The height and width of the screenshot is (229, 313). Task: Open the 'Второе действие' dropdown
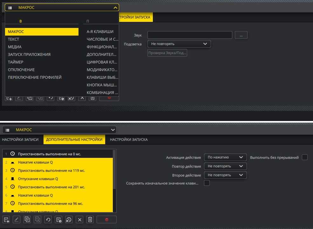click(225, 175)
